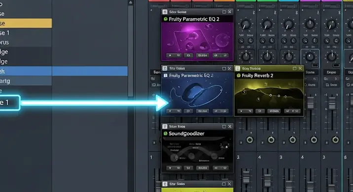This screenshot has width=353, height=192.
Task: Open the title bar icon of the bottom yellow plugin window
Action: click(165, 184)
